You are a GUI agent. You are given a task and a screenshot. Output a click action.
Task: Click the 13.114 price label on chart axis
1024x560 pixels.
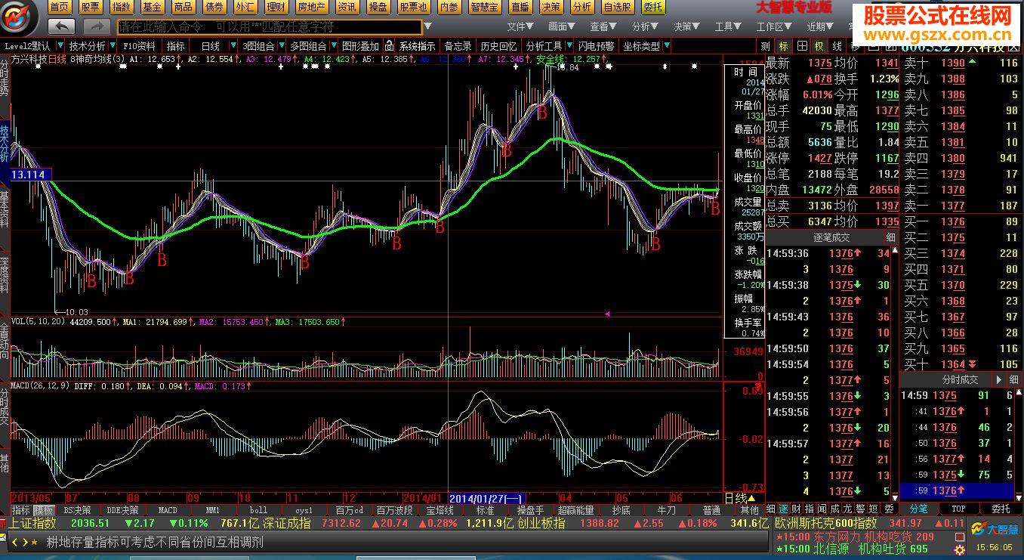tap(30, 175)
